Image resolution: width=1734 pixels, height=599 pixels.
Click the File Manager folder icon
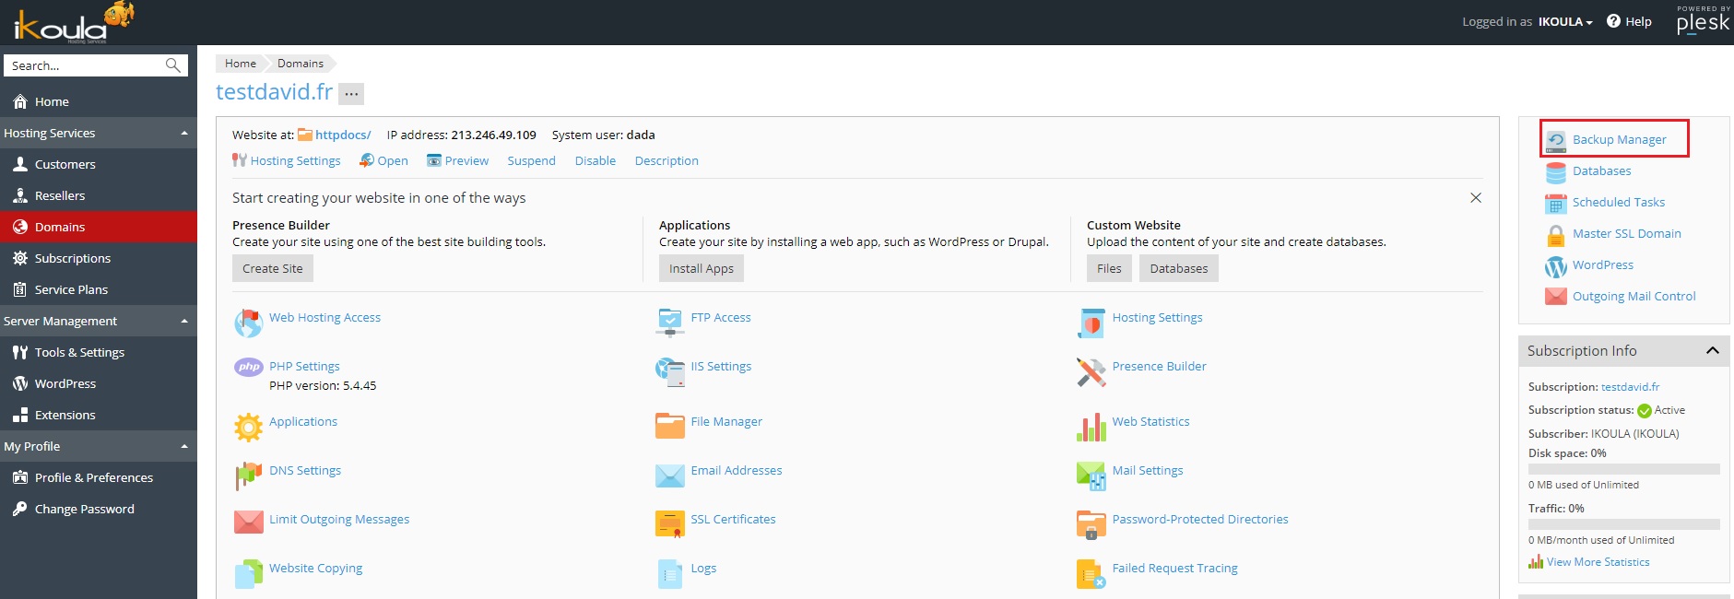click(670, 426)
